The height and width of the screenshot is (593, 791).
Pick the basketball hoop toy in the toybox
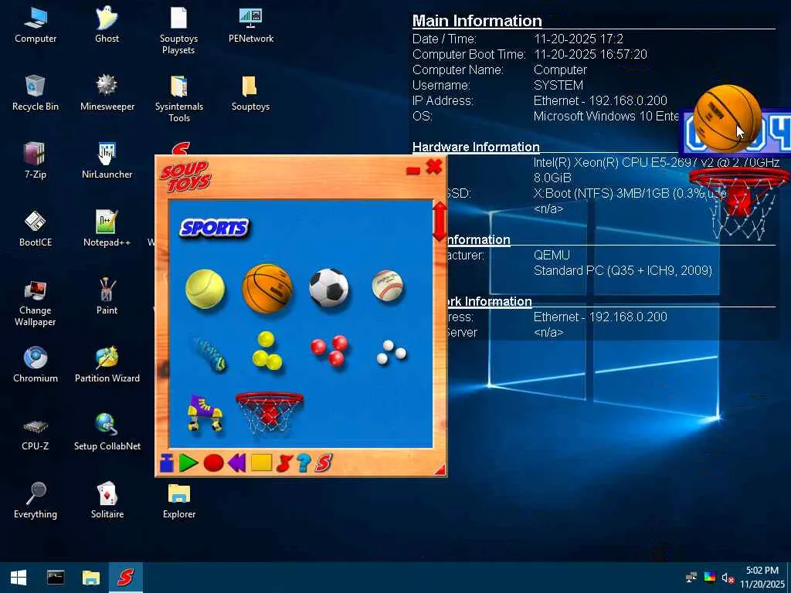pos(270,412)
